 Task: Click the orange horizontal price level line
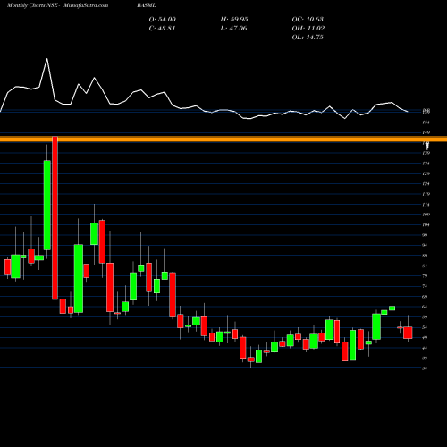[223, 139]
